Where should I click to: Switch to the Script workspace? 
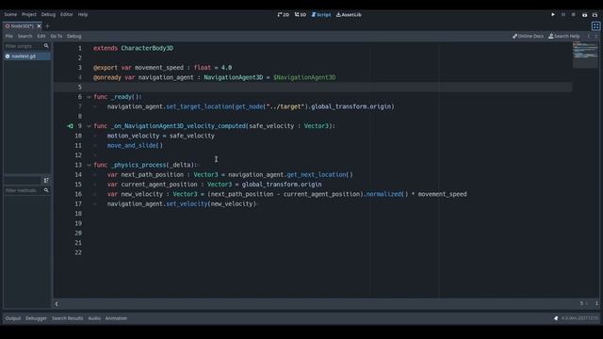pos(320,15)
